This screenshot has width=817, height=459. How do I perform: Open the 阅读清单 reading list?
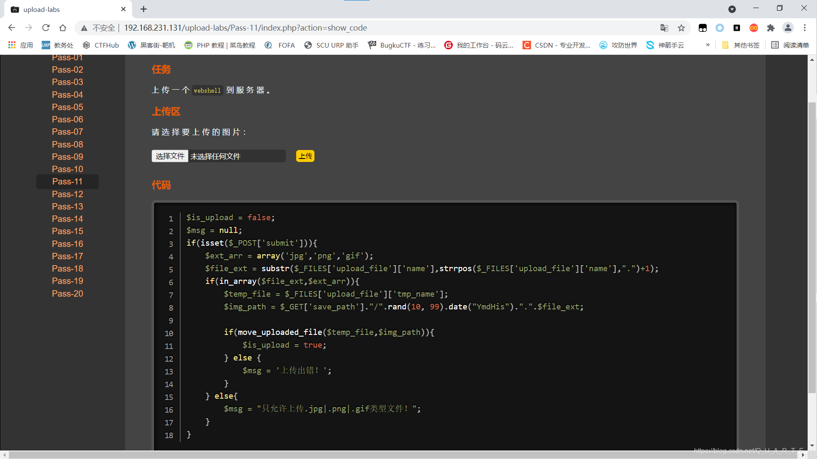790,45
